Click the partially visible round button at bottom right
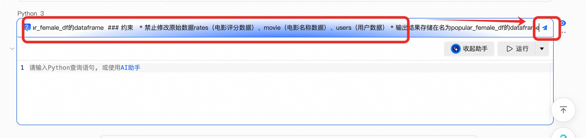The height and width of the screenshot is (138, 586). tap(563, 133)
